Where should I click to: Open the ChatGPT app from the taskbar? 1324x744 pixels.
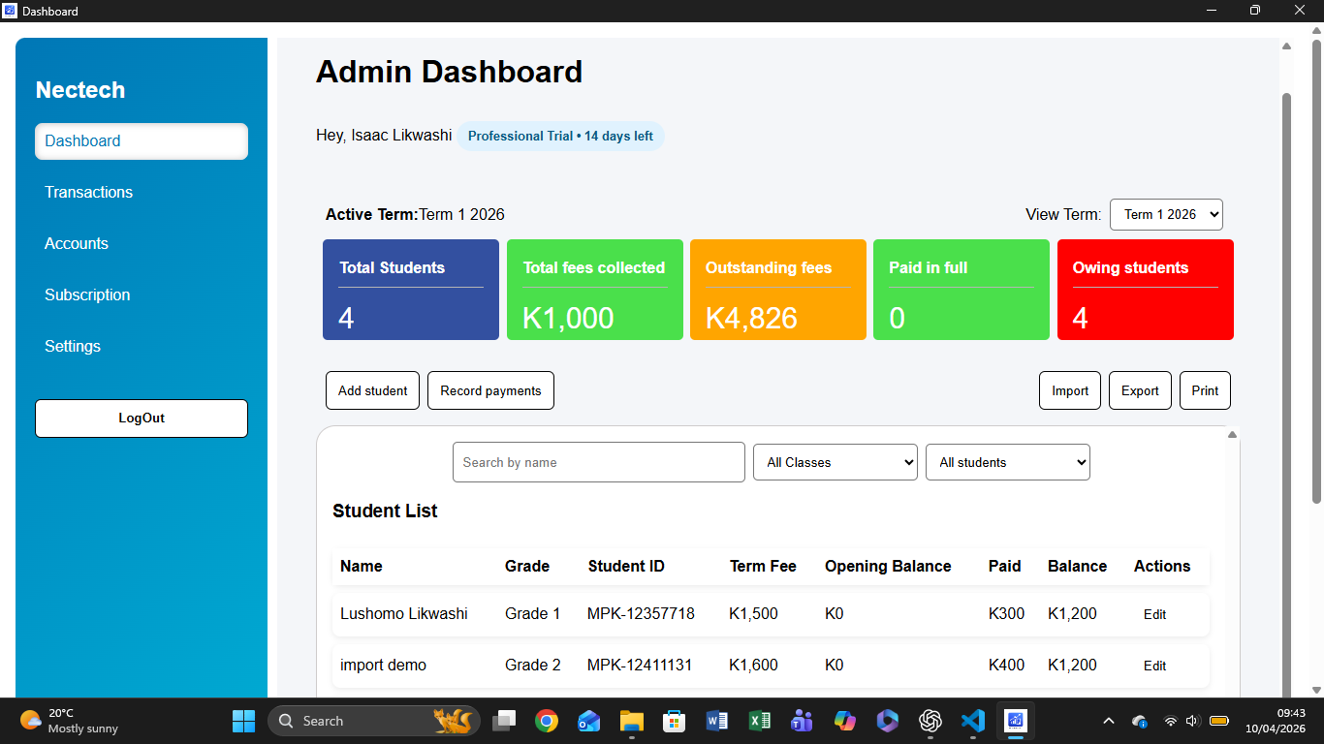(930, 721)
